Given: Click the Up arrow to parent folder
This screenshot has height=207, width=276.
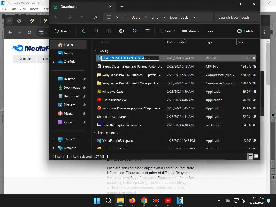Looking at the screenshot, I should point(82,17).
